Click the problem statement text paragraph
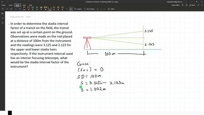The height and width of the screenshot is (115, 204). pos(41,45)
